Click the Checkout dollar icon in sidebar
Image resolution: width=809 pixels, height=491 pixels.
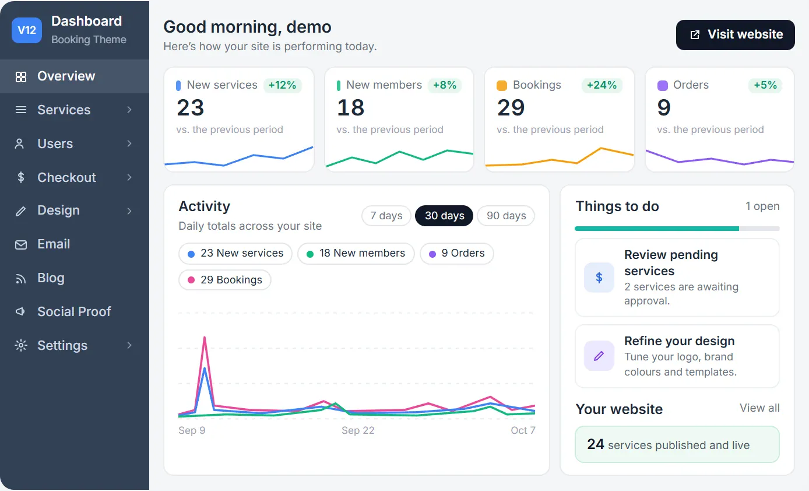tap(21, 177)
